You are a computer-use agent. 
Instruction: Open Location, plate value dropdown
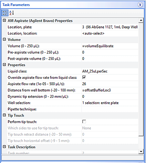point(110,27)
